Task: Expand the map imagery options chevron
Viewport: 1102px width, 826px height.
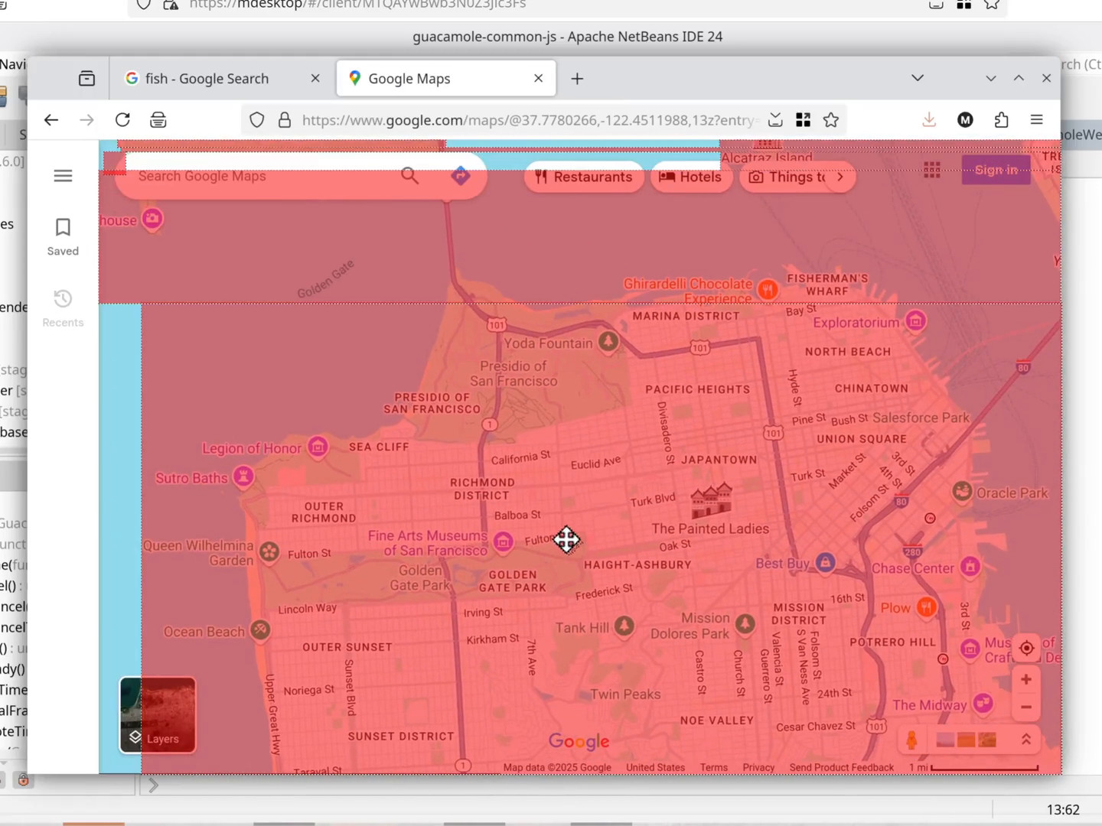Action: click(x=1026, y=740)
